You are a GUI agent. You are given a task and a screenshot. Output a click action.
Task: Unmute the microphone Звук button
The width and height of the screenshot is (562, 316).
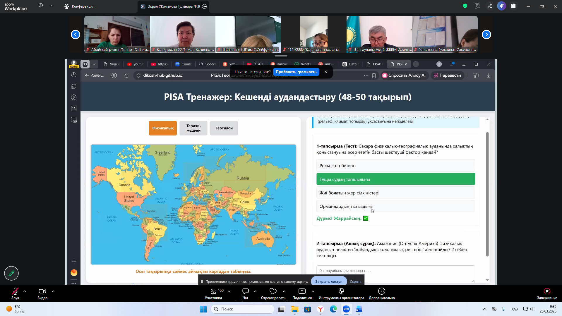(15, 291)
